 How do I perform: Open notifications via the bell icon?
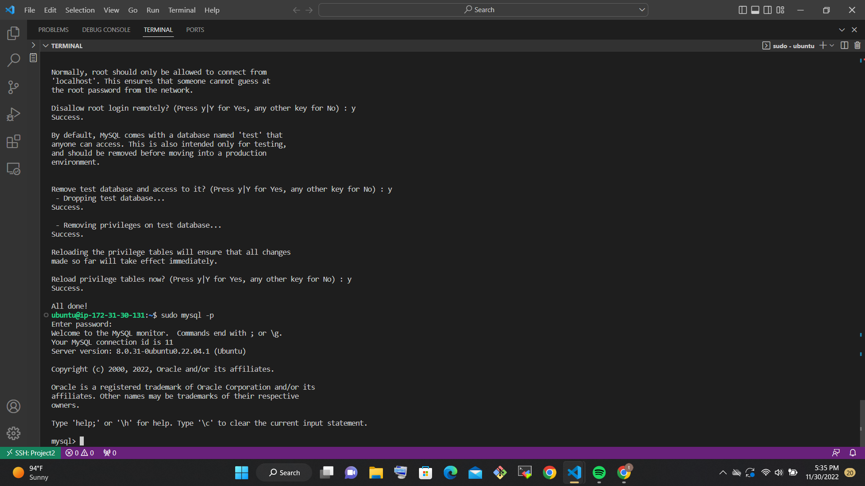(853, 453)
